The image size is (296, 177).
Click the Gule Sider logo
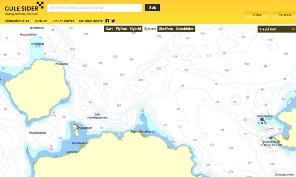(x=22, y=8)
